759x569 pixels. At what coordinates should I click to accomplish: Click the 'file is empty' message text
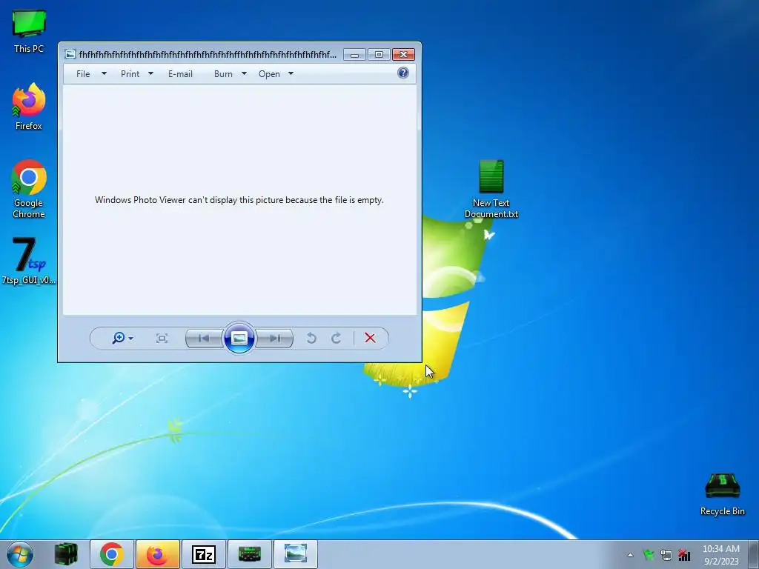239,200
